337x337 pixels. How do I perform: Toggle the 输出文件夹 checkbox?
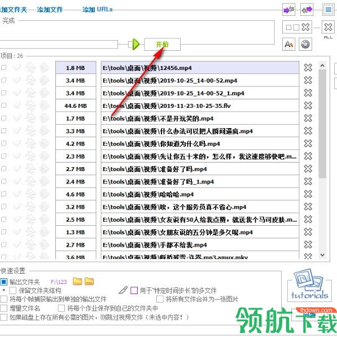coord(4,282)
